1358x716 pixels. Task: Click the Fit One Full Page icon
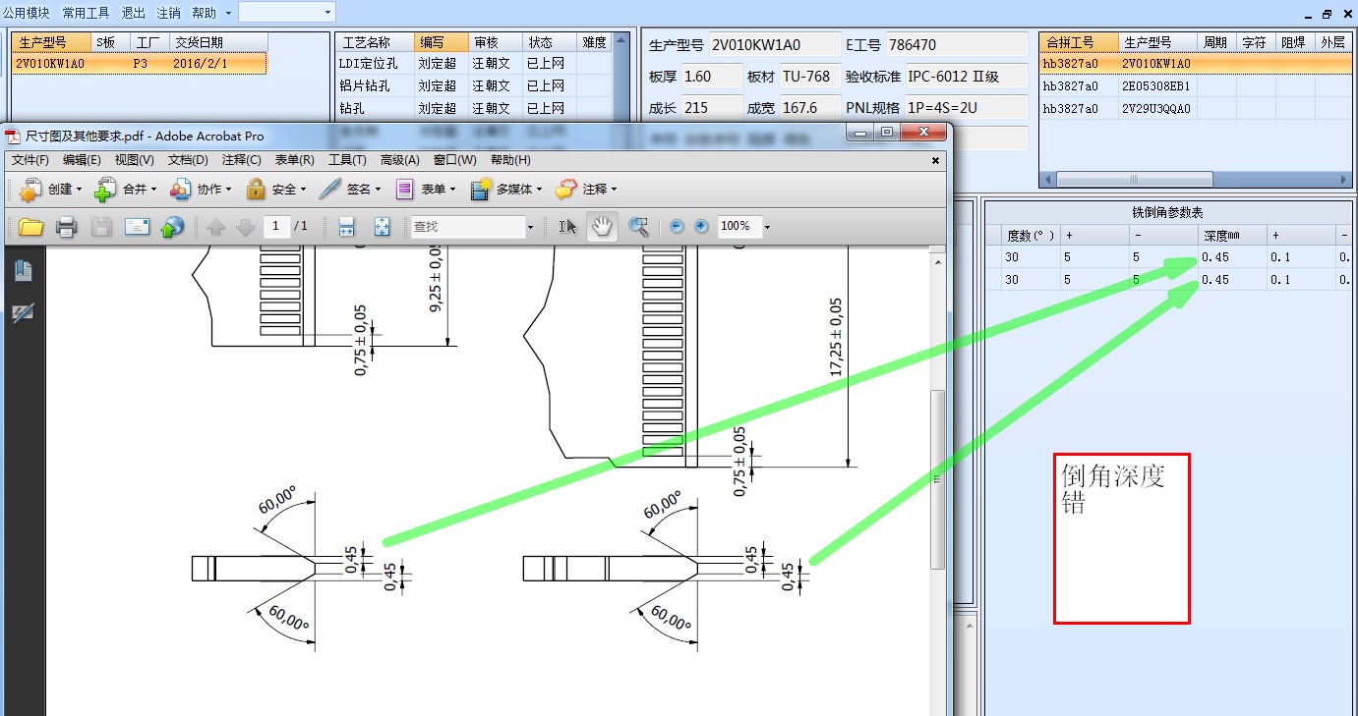383,227
